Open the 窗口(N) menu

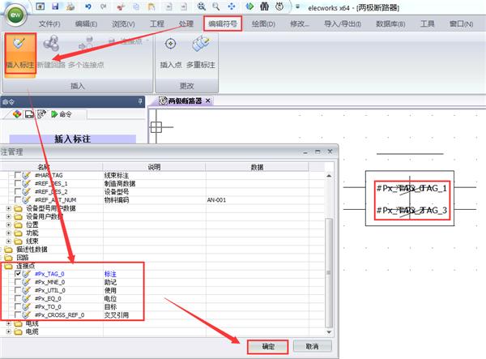pos(461,24)
